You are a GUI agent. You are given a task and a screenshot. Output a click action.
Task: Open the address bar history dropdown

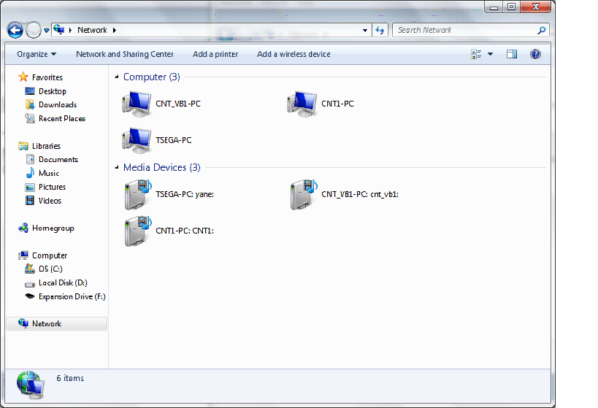(x=365, y=31)
